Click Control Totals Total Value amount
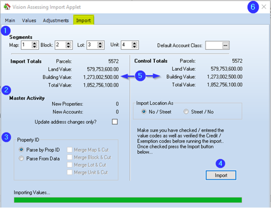This screenshot has height=208, width=271. tap(225, 85)
